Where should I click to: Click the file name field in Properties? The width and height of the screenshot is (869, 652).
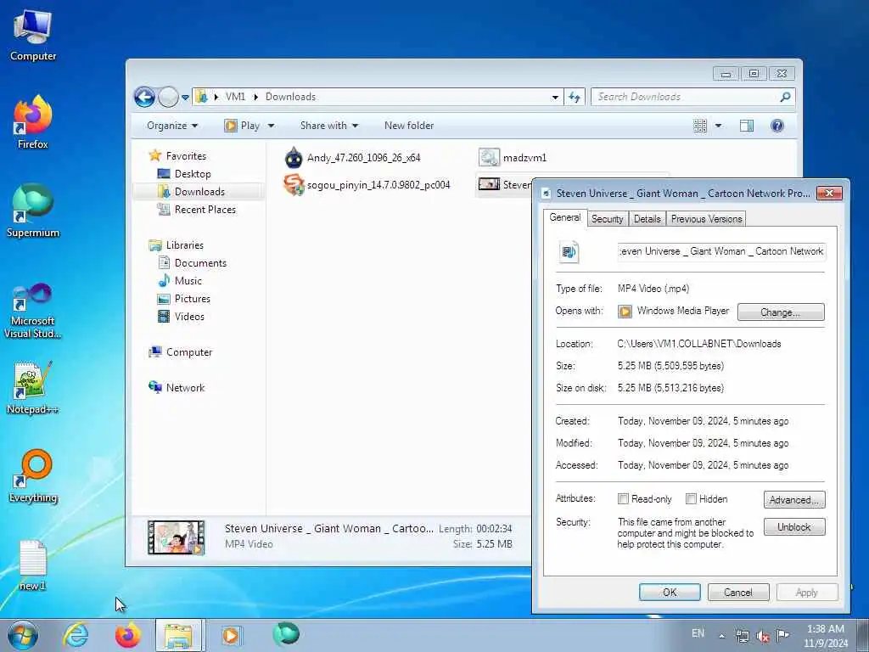[x=721, y=251]
